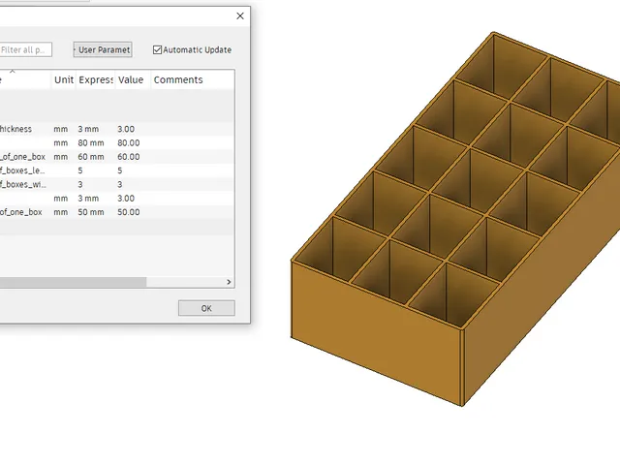This screenshot has width=620, height=465.
Task: Select expression 5 in boxes_le row
Action: click(x=80, y=170)
